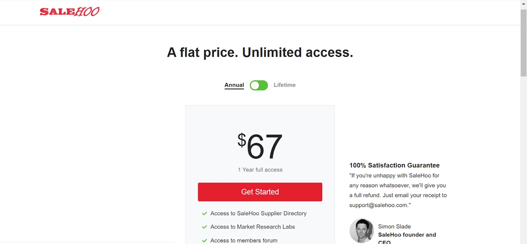Screen dimensions: 527x244
Task: Click "Access to members forum" feature text
Action: (x=244, y=240)
